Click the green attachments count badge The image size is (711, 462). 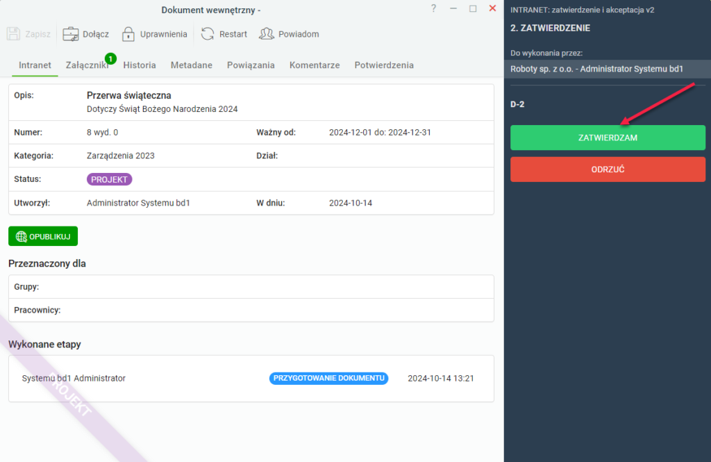(110, 58)
